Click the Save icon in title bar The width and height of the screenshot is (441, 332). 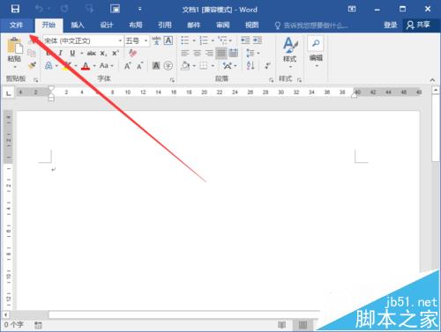click(15, 9)
